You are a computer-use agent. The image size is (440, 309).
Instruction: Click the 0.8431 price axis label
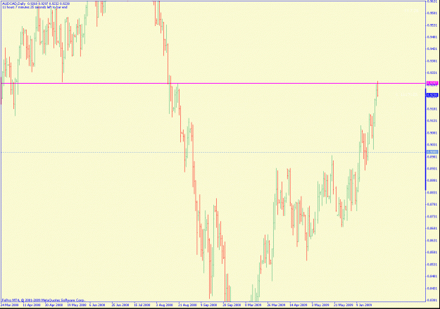432,288
